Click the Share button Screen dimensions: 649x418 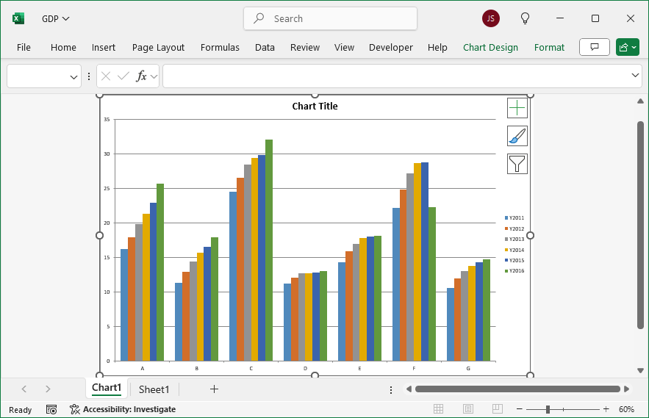(628, 47)
